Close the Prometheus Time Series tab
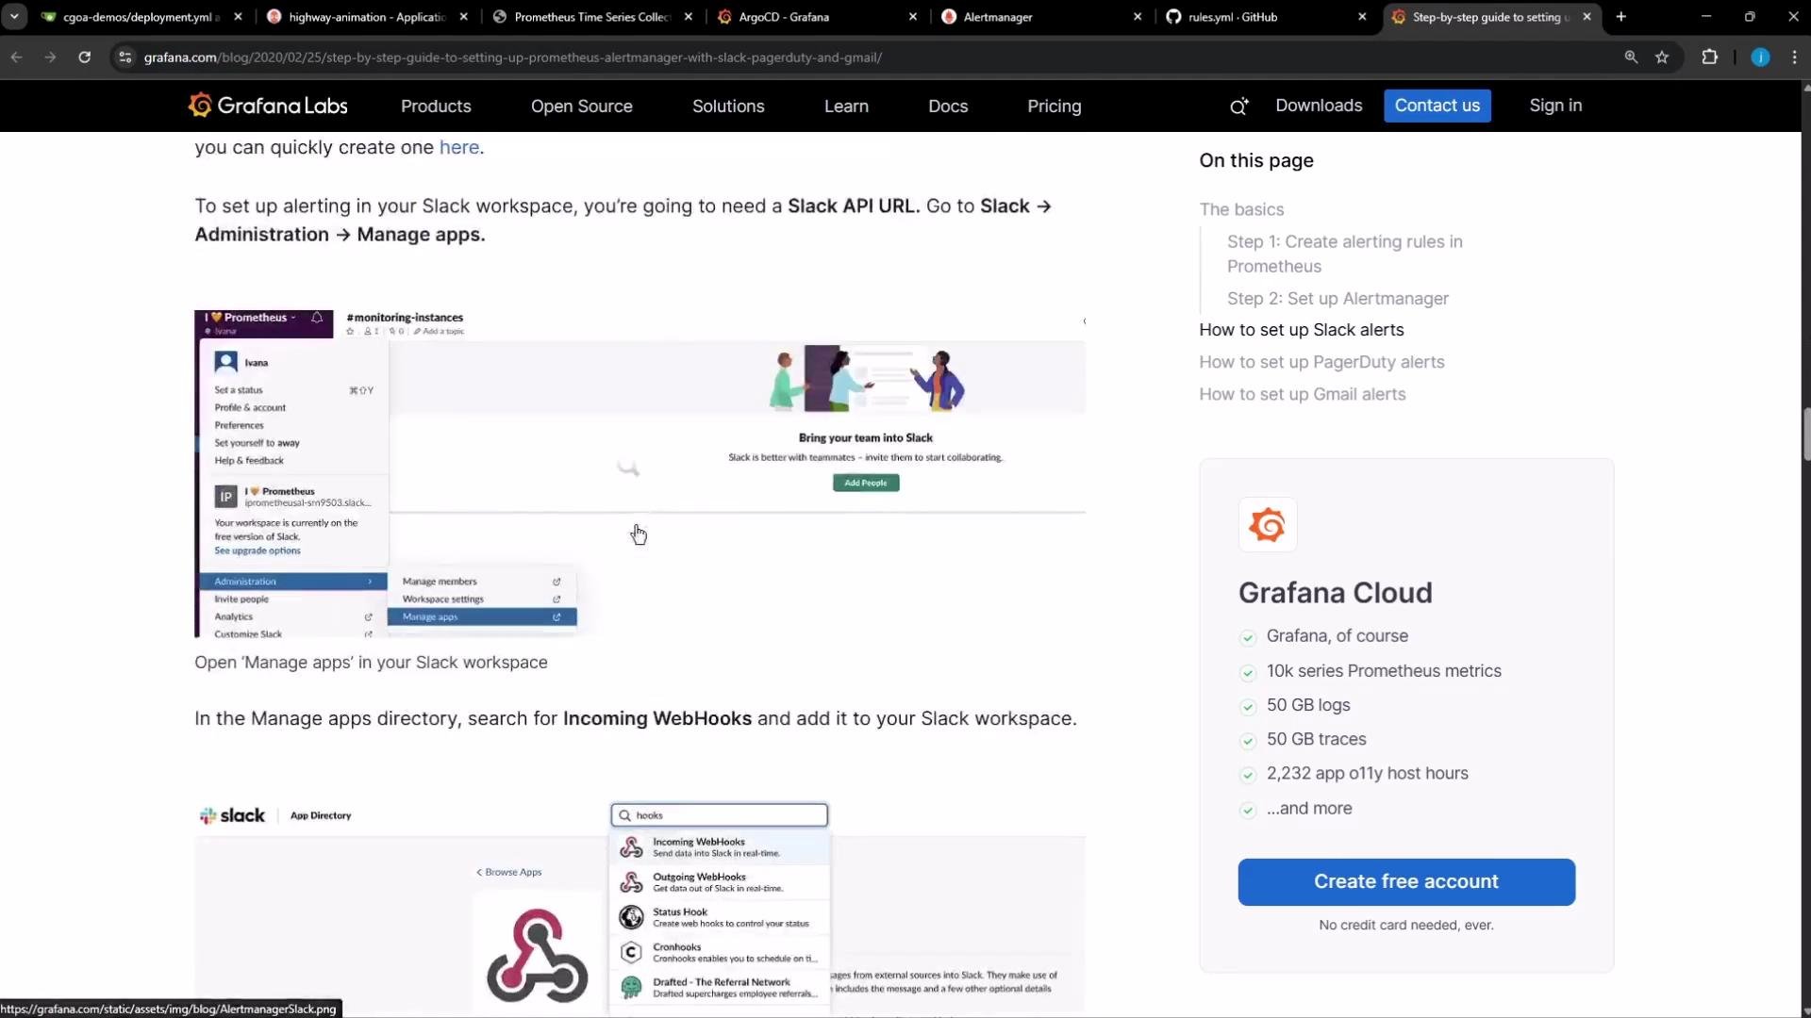This screenshot has height=1018, width=1811. pyautogui.click(x=688, y=17)
